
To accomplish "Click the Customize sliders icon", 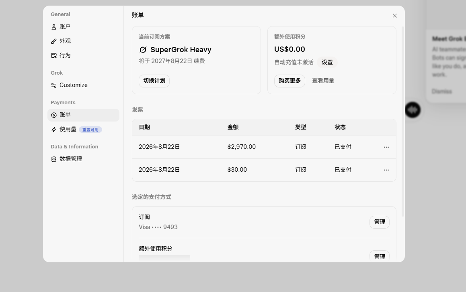I will tap(54, 85).
